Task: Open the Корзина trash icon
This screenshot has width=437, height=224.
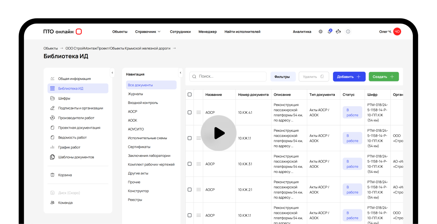Action: 52,174
